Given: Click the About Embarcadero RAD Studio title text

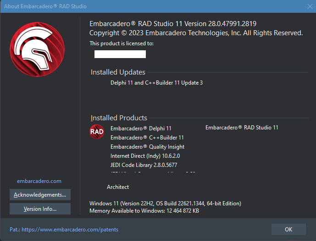Looking at the screenshot, I should (45, 6).
